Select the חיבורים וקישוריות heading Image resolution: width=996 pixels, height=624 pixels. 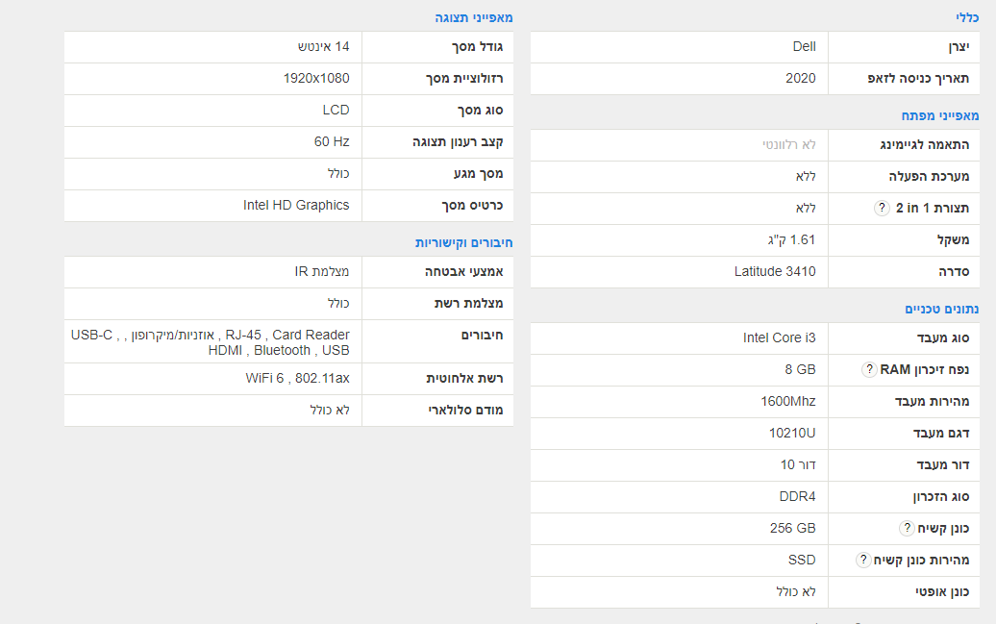point(463,242)
